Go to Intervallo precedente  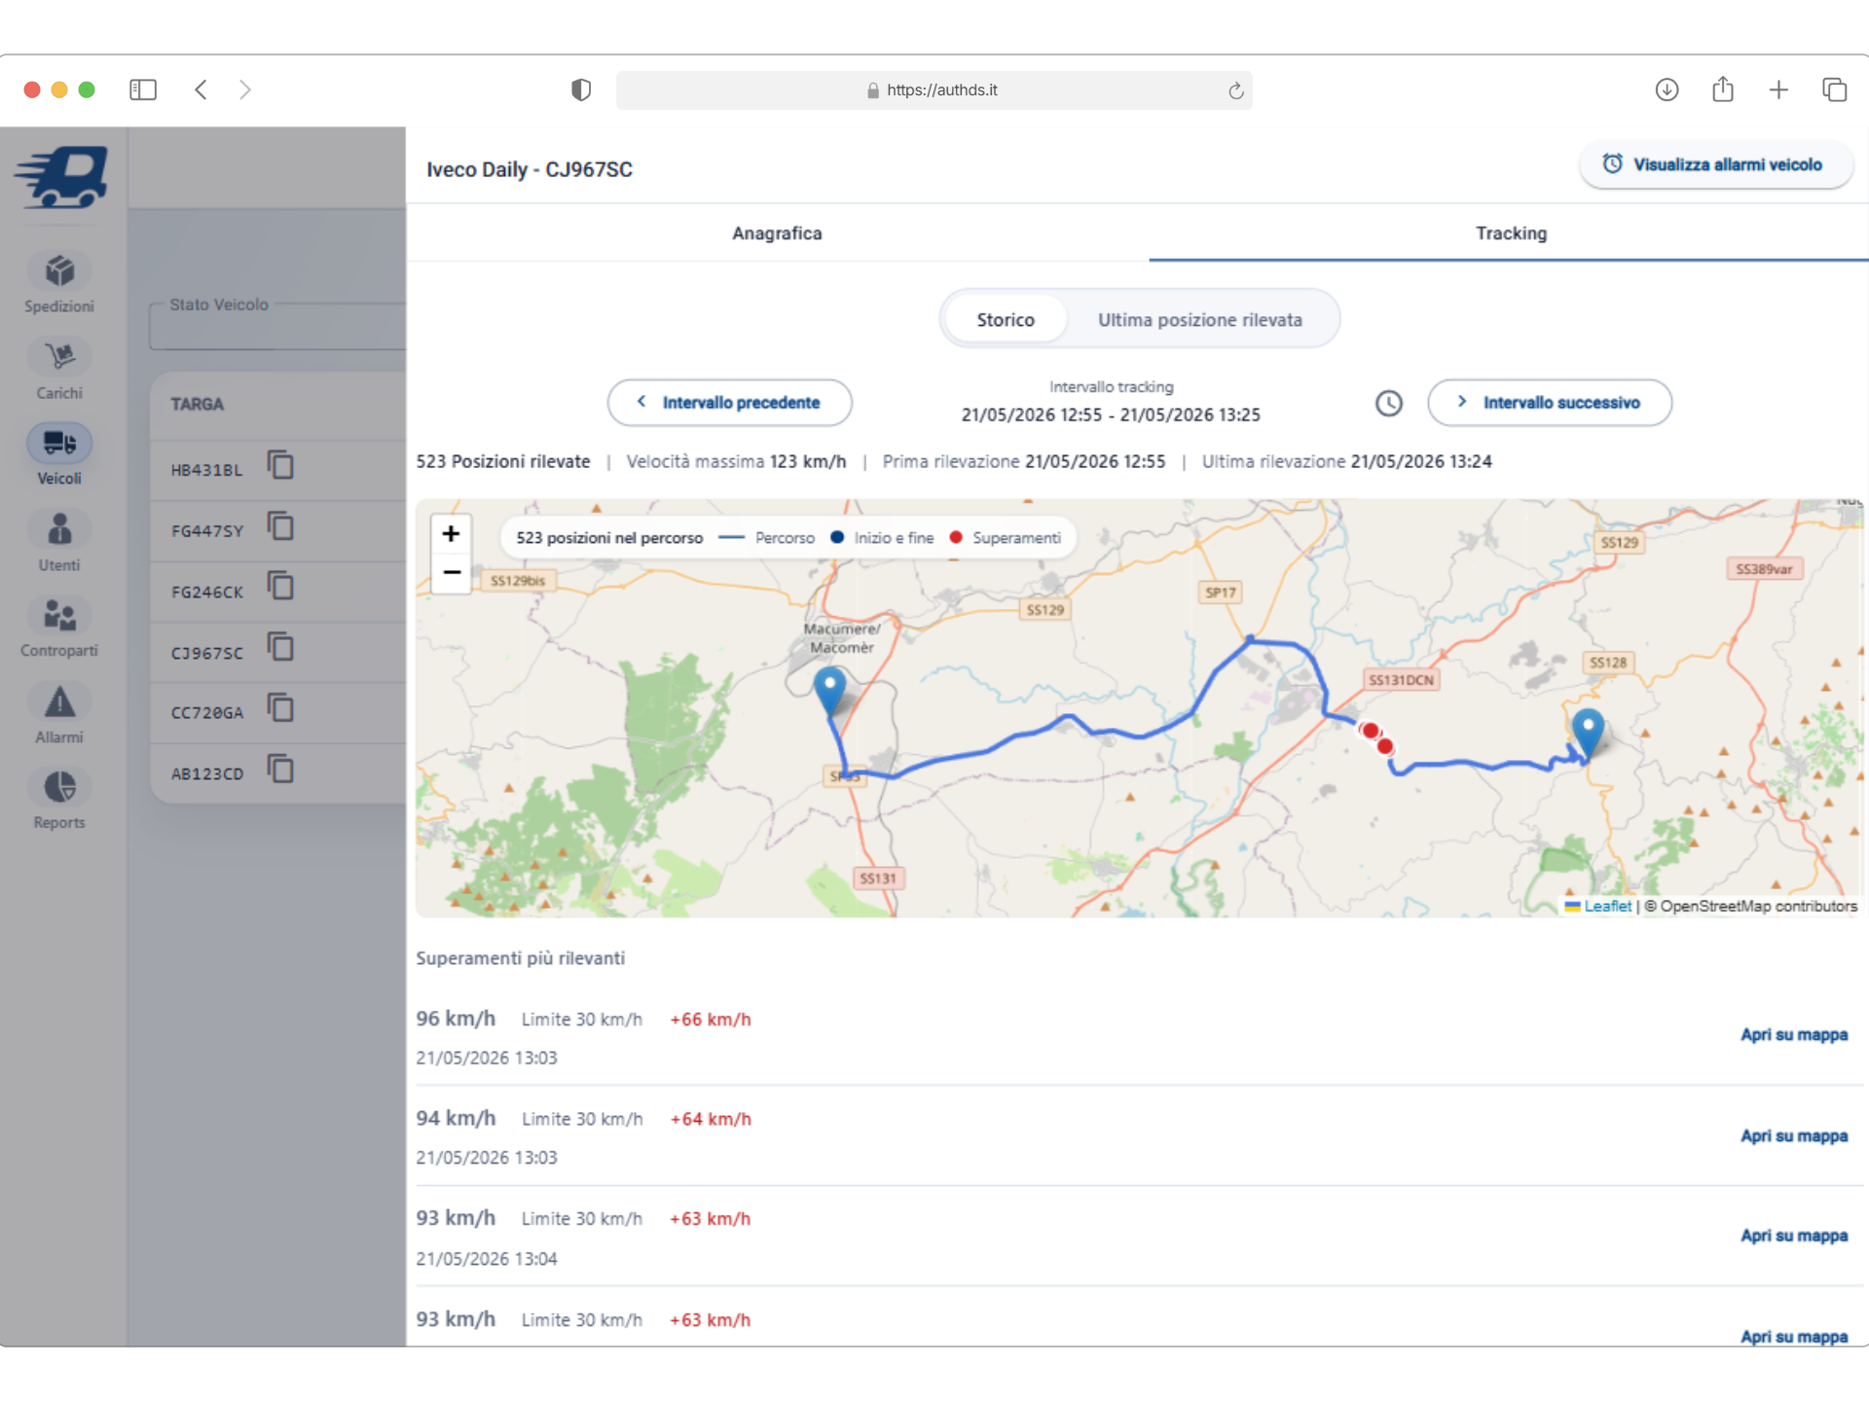pos(729,403)
